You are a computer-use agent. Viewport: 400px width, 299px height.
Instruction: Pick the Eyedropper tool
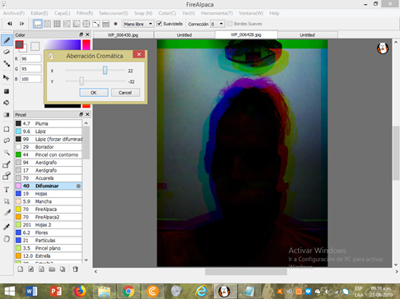(7, 227)
